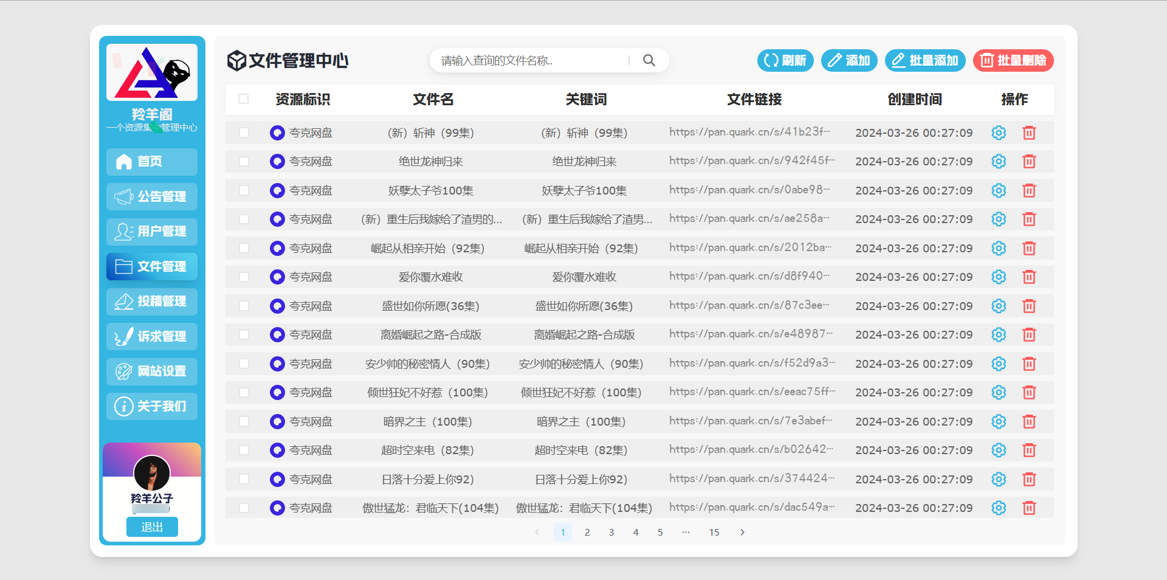
Task: Select the 夸克网盘 resource icon on the first row
Action: [x=278, y=133]
